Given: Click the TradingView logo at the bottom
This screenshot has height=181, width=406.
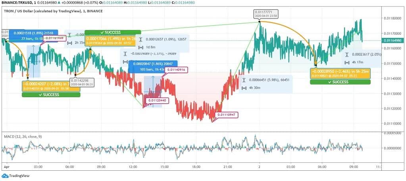Looking at the screenshot, I should coord(15,176).
